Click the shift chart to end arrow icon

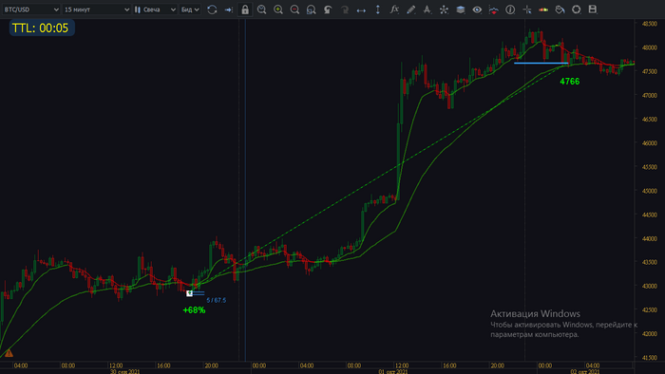pos(229,9)
